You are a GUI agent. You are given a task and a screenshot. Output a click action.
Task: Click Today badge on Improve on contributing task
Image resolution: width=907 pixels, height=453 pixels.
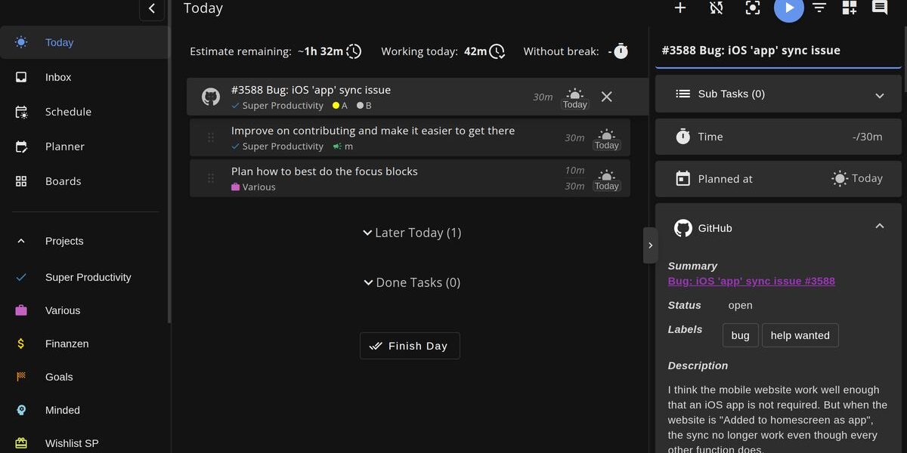point(607,139)
